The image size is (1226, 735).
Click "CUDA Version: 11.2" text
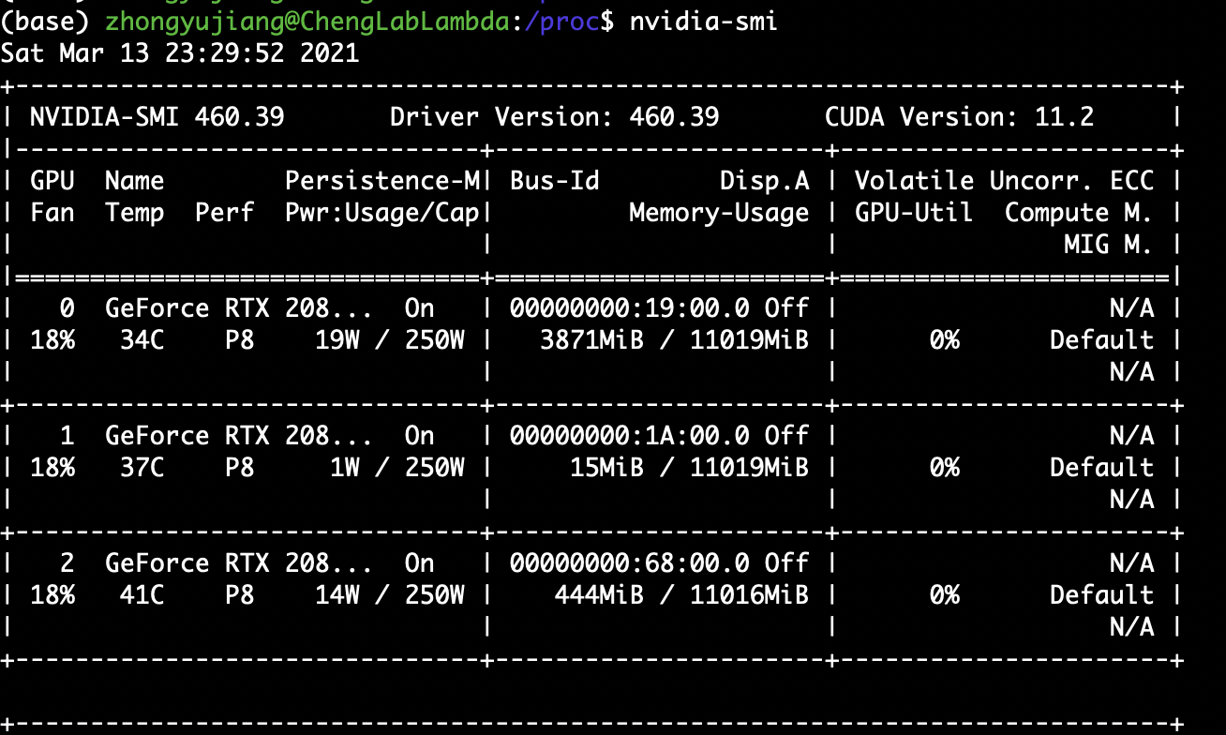point(960,117)
